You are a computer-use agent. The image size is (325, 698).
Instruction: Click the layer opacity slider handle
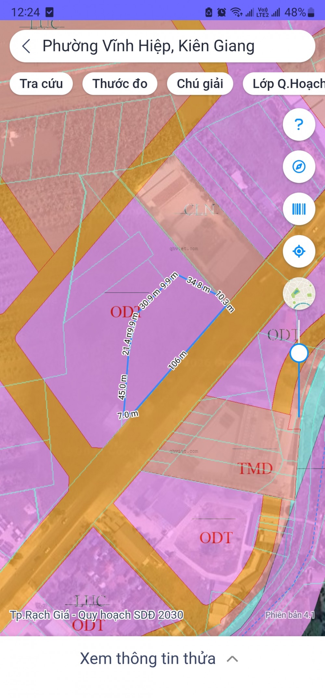(299, 353)
